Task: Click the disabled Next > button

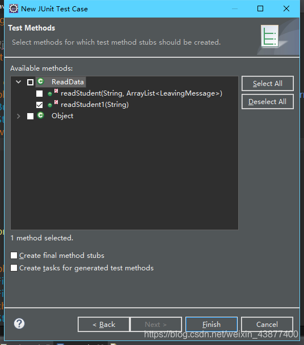Action: click(156, 324)
